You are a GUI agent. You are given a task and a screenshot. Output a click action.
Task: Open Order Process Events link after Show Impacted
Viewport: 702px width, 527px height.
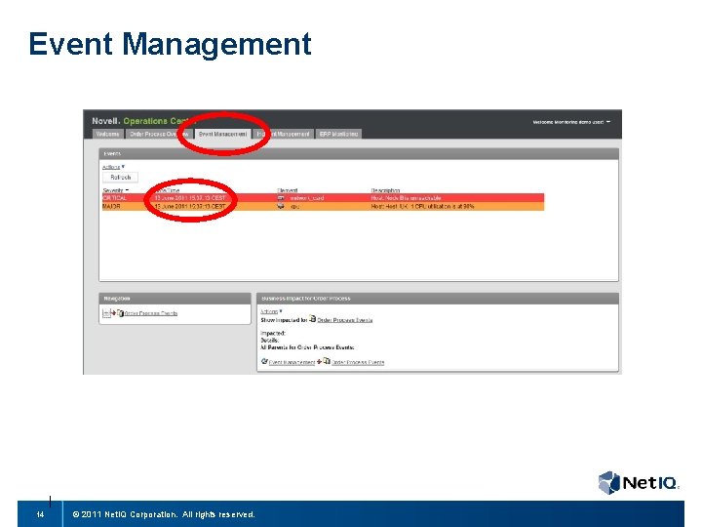pyautogui.click(x=345, y=320)
